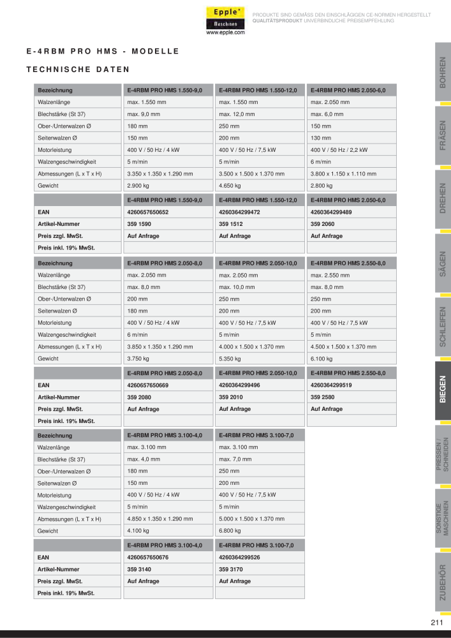Click second table's Motorleistung row label
This screenshot has height=638, width=451.
[55, 323]
